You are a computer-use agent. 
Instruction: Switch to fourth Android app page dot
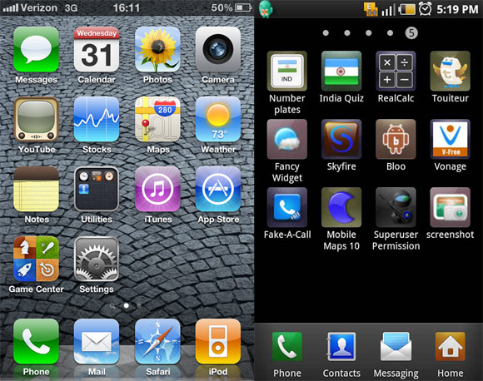click(390, 33)
